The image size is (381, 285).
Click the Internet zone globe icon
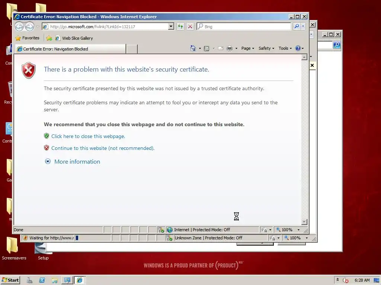pos(170,230)
